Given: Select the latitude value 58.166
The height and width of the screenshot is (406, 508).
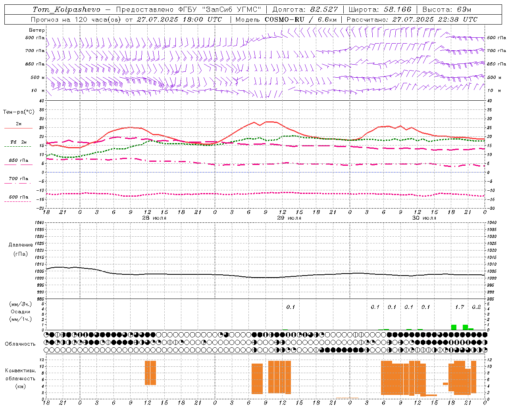Looking at the screenshot, I should pyautogui.click(x=397, y=10).
